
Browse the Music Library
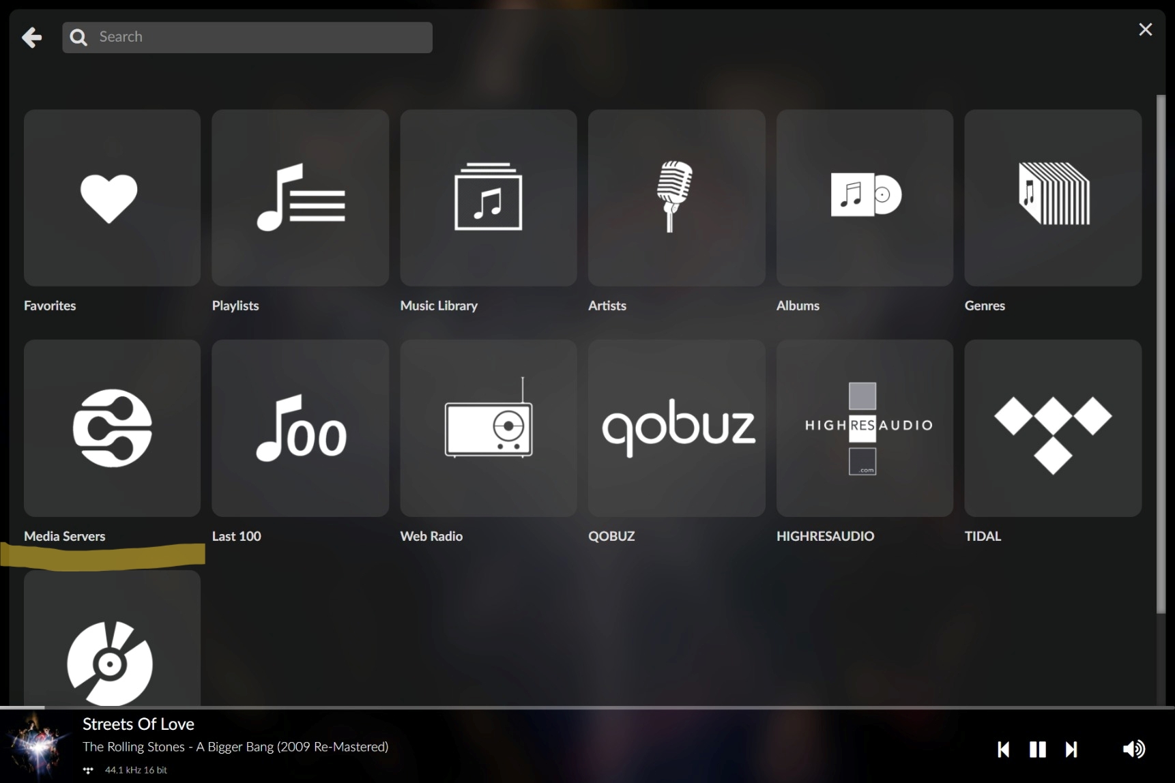(x=487, y=197)
